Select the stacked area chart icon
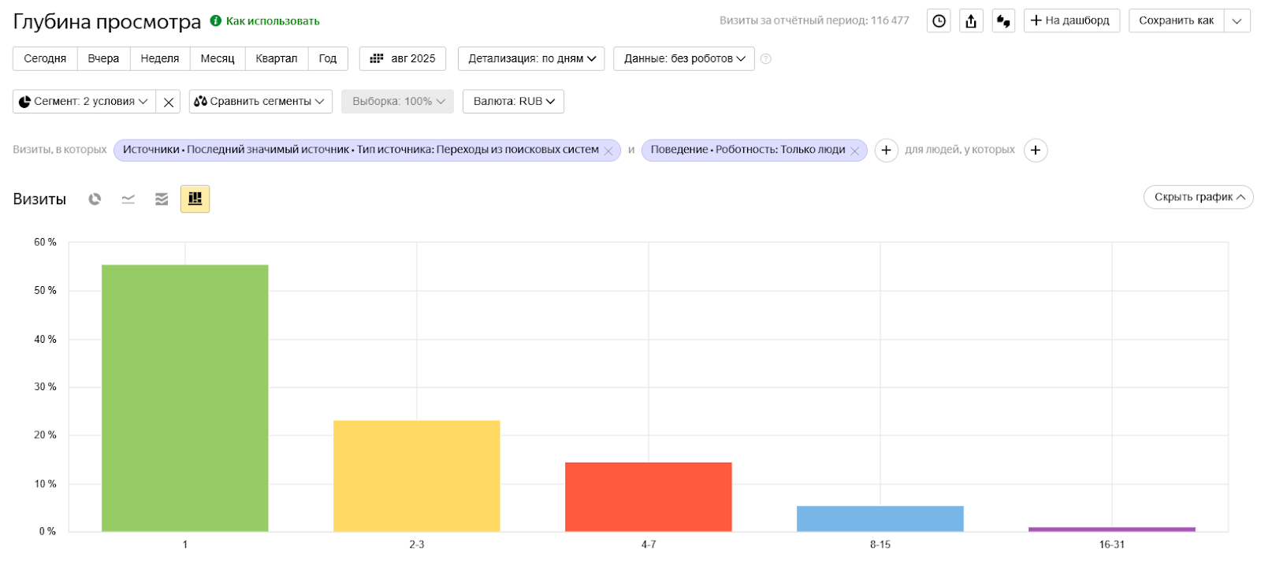This screenshot has height=573, width=1261. pyautogui.click(x=162, y=199)
